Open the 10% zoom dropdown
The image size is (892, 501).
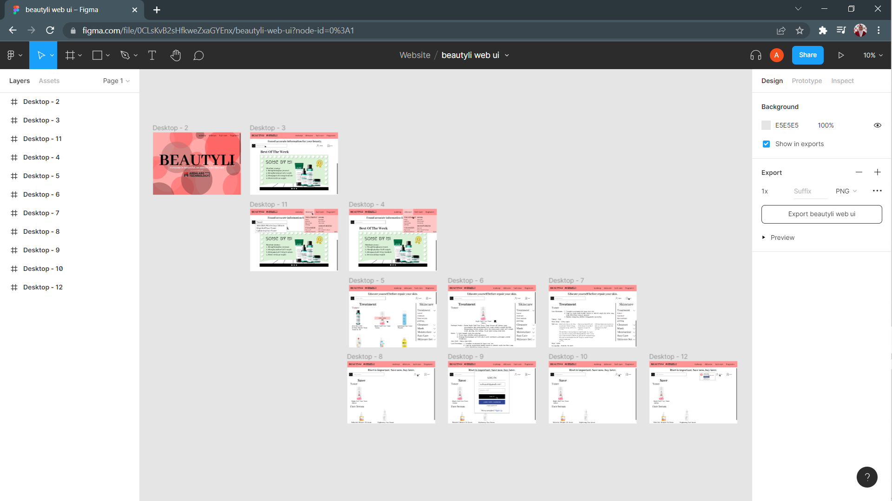[872, 55]
